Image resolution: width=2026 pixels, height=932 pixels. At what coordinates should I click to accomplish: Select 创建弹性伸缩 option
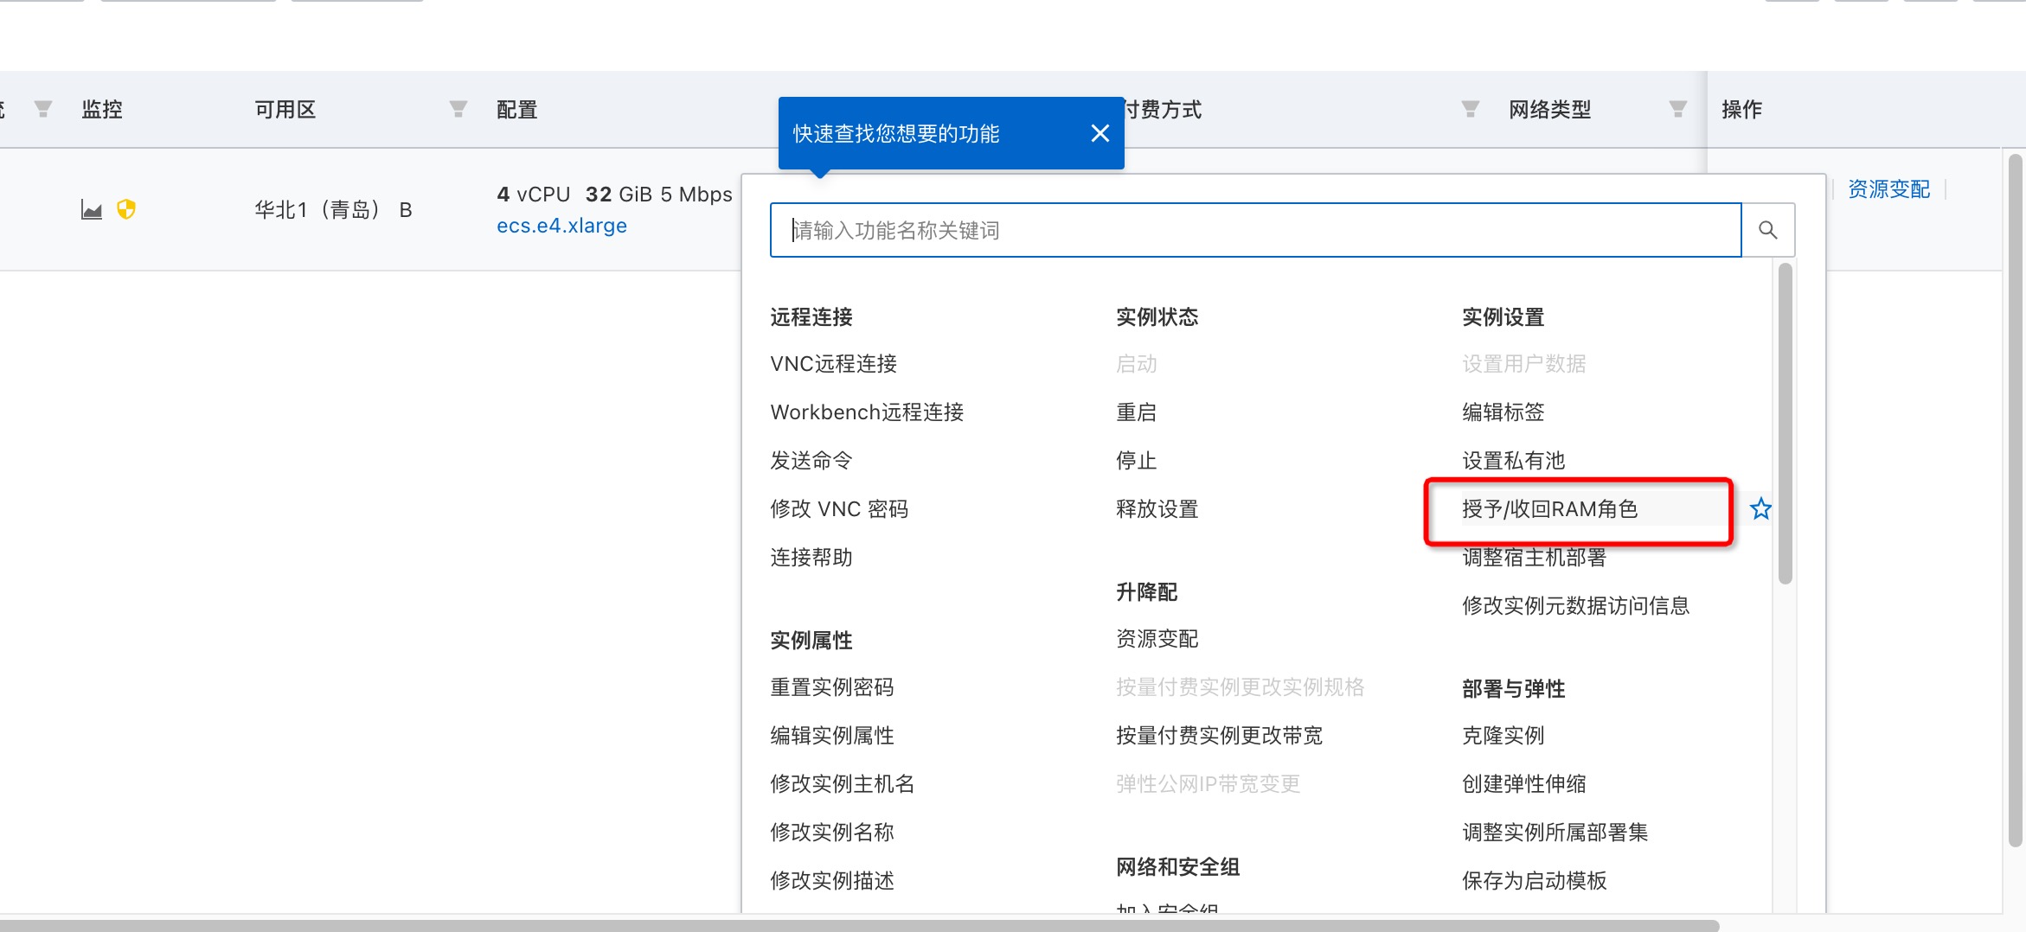(1524, 784)
